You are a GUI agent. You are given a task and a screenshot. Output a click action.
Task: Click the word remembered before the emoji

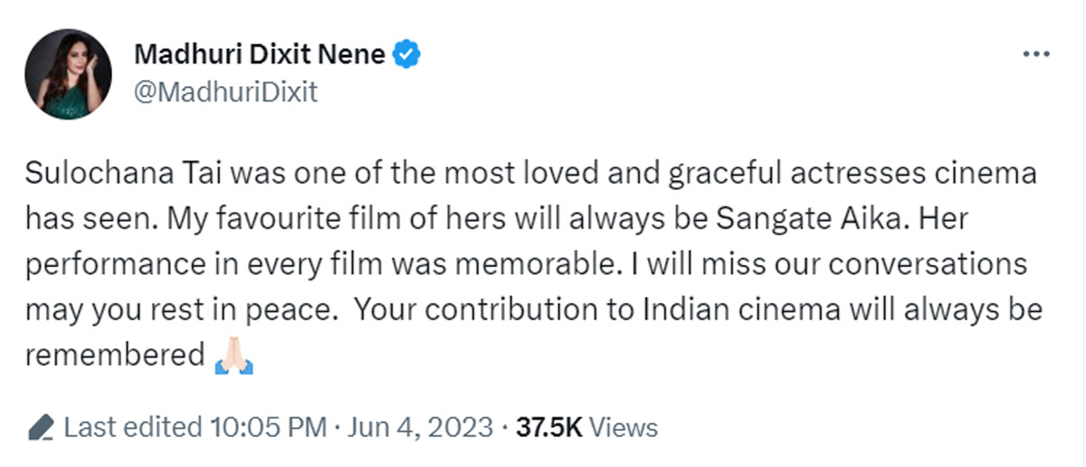tap(115, 356)
